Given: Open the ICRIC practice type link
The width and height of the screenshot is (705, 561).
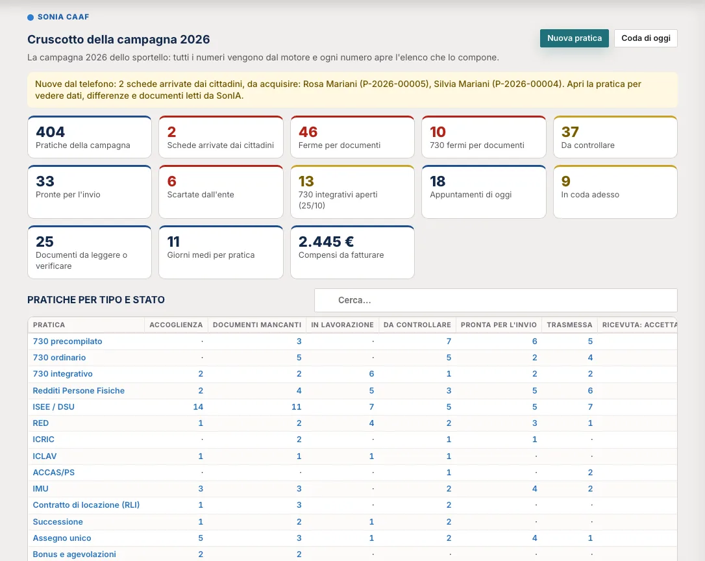Looking at the screenshot, I should (43, 439).
